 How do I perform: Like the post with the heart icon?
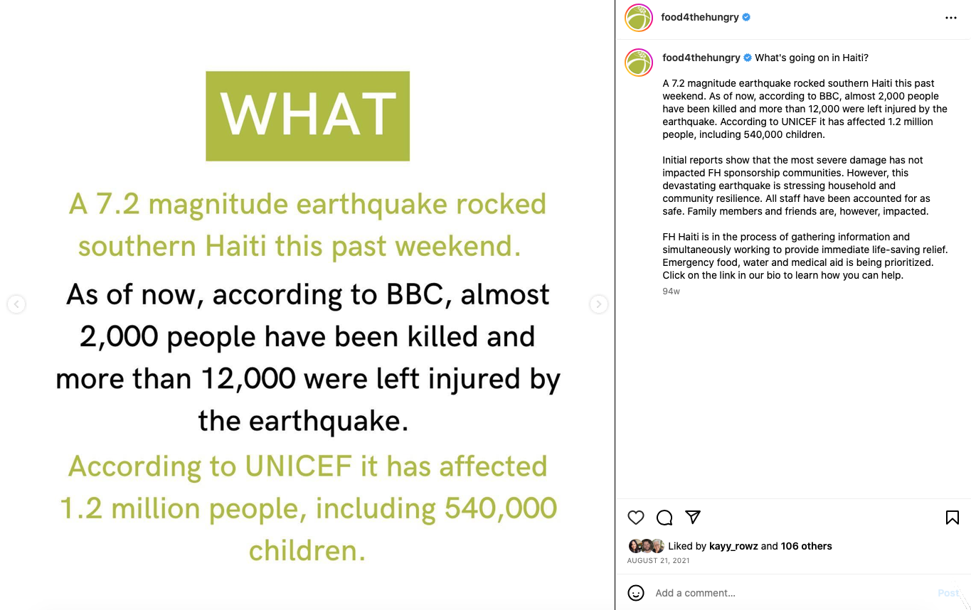point(636,518)
